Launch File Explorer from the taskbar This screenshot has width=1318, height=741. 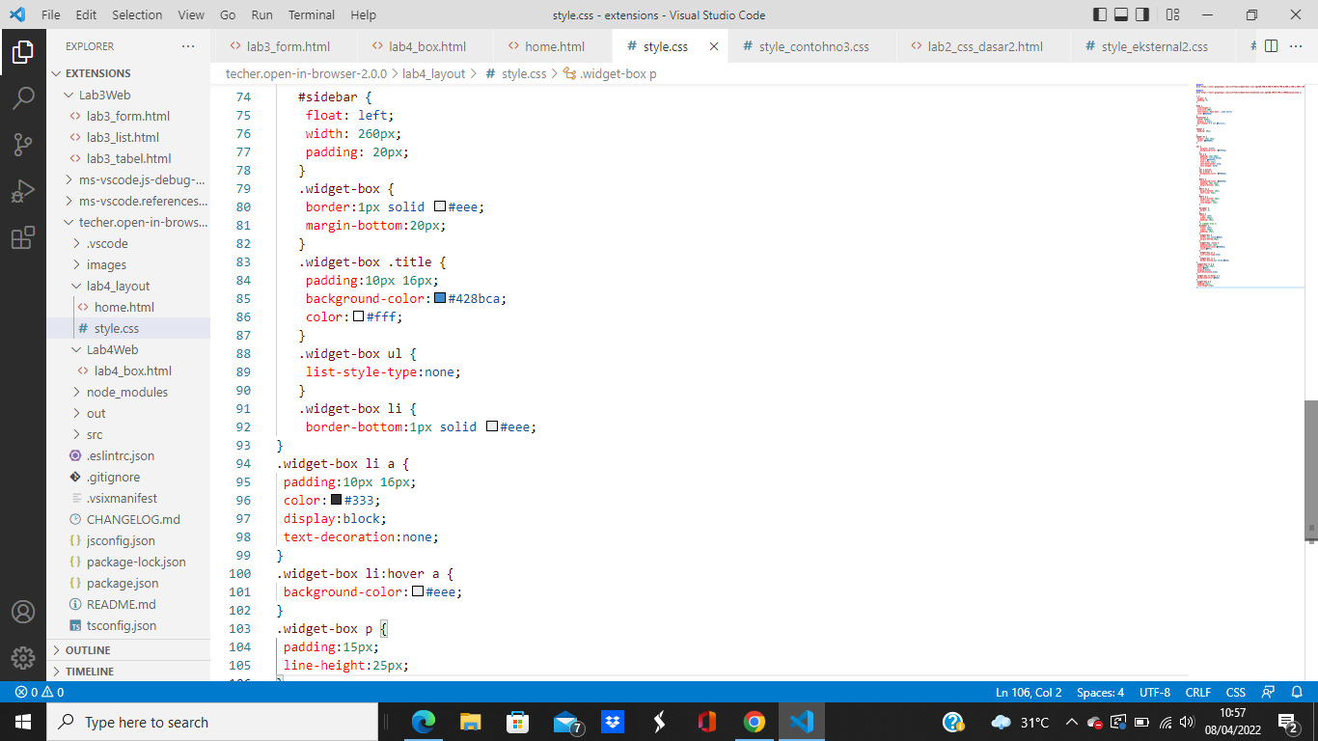471,721
